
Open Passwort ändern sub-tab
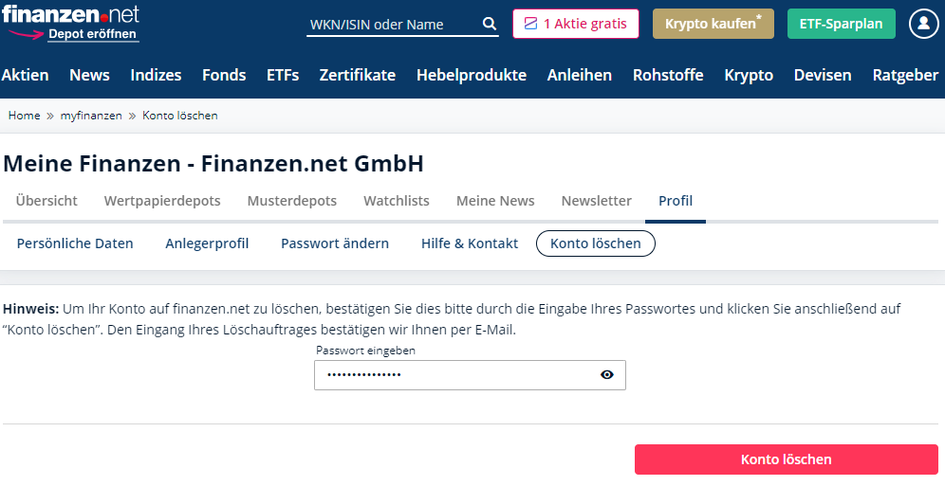point(335,243)
